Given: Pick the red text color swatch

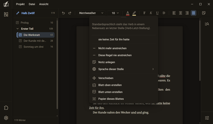Looking at the screenshot, I should pyautogui.click(x=128, y=15).
